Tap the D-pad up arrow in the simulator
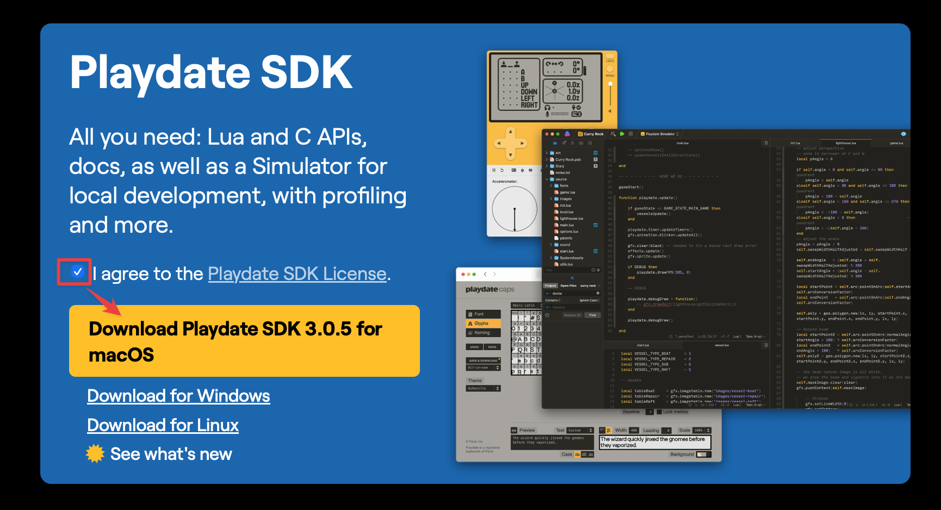This screenshot has height=510, width=941. [x=510, y=132]
